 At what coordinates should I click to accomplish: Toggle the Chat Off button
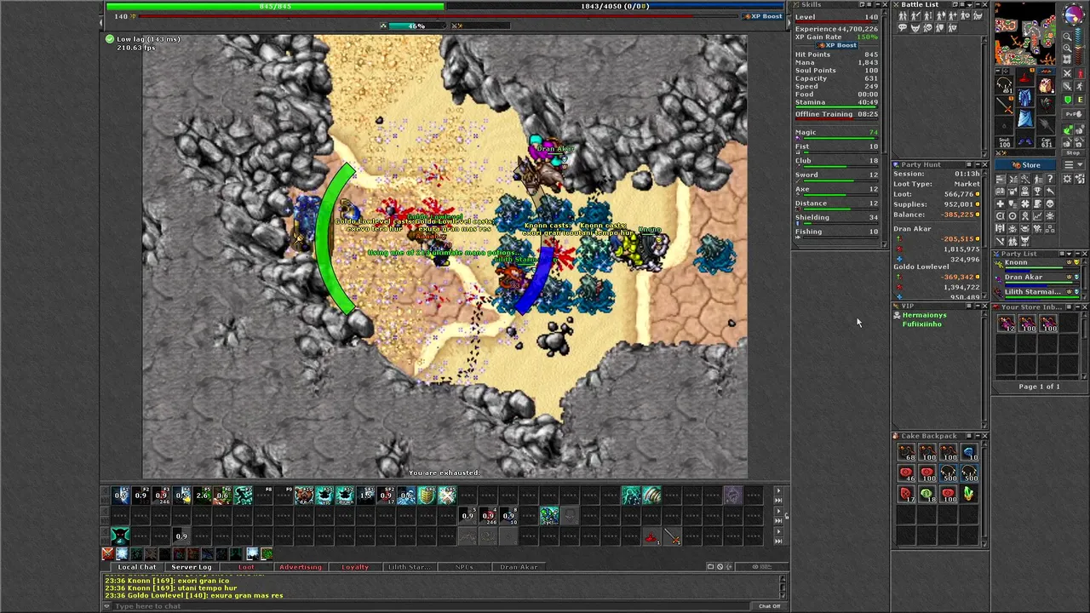769,606
